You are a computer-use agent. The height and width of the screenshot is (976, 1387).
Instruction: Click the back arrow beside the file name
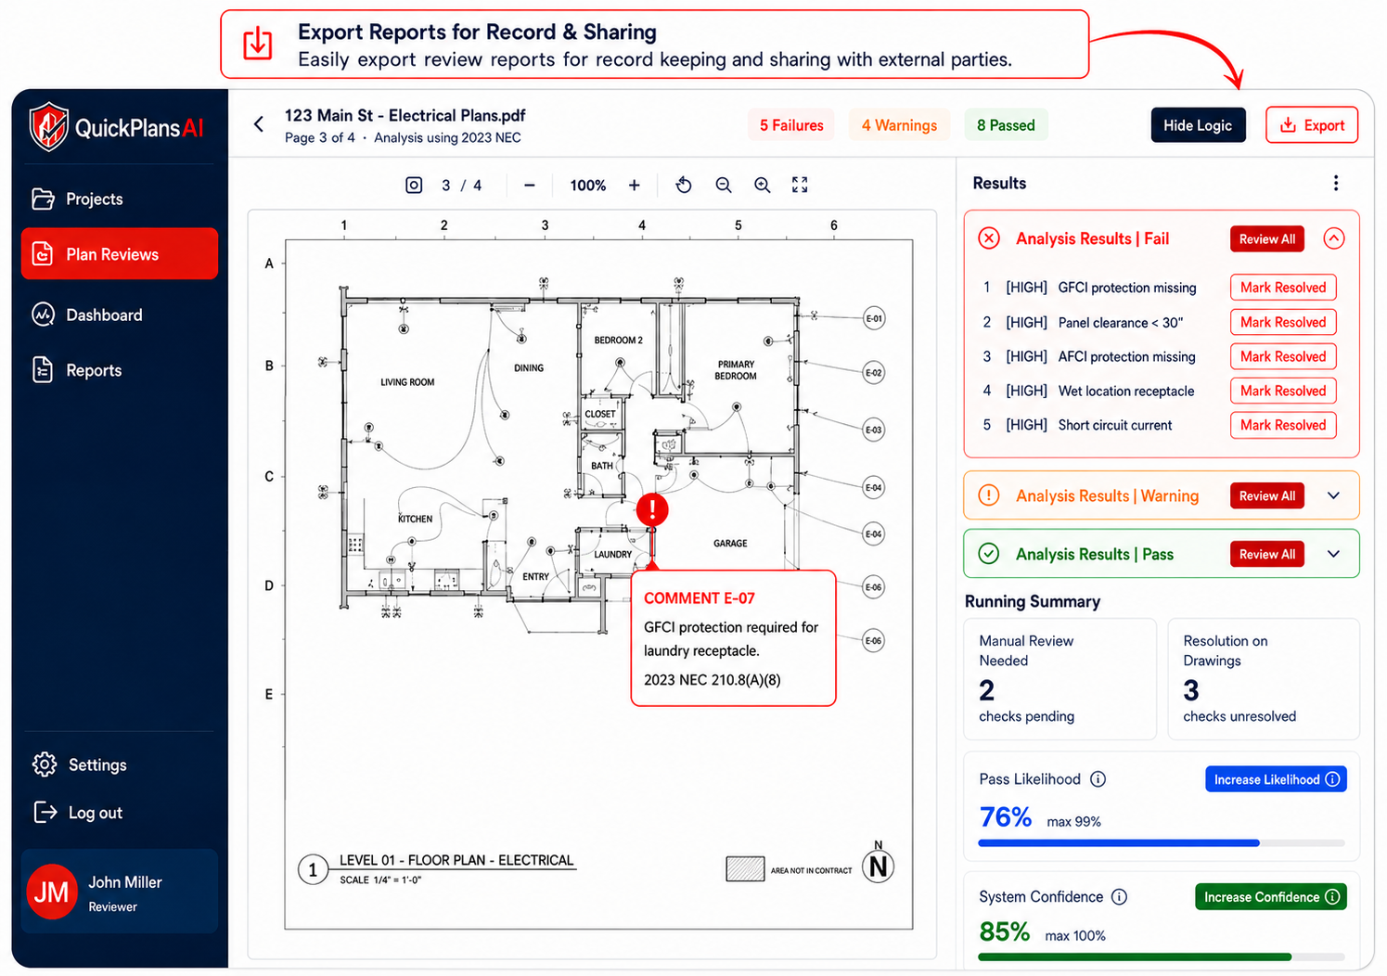pos(259,124)
